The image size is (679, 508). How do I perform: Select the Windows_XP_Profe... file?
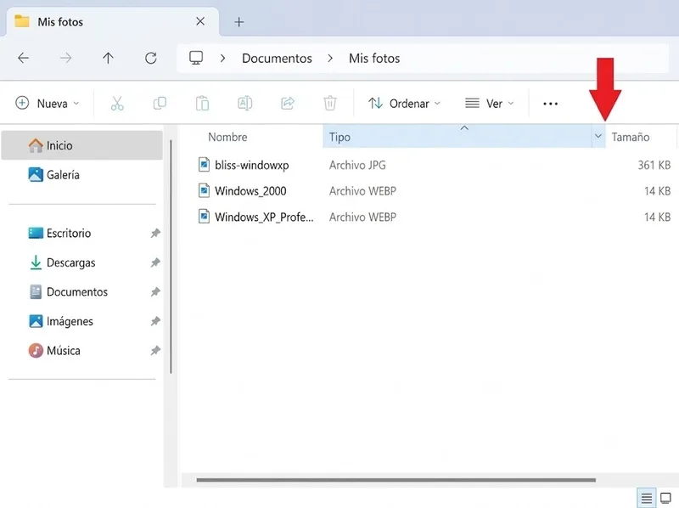coord(264,217)
